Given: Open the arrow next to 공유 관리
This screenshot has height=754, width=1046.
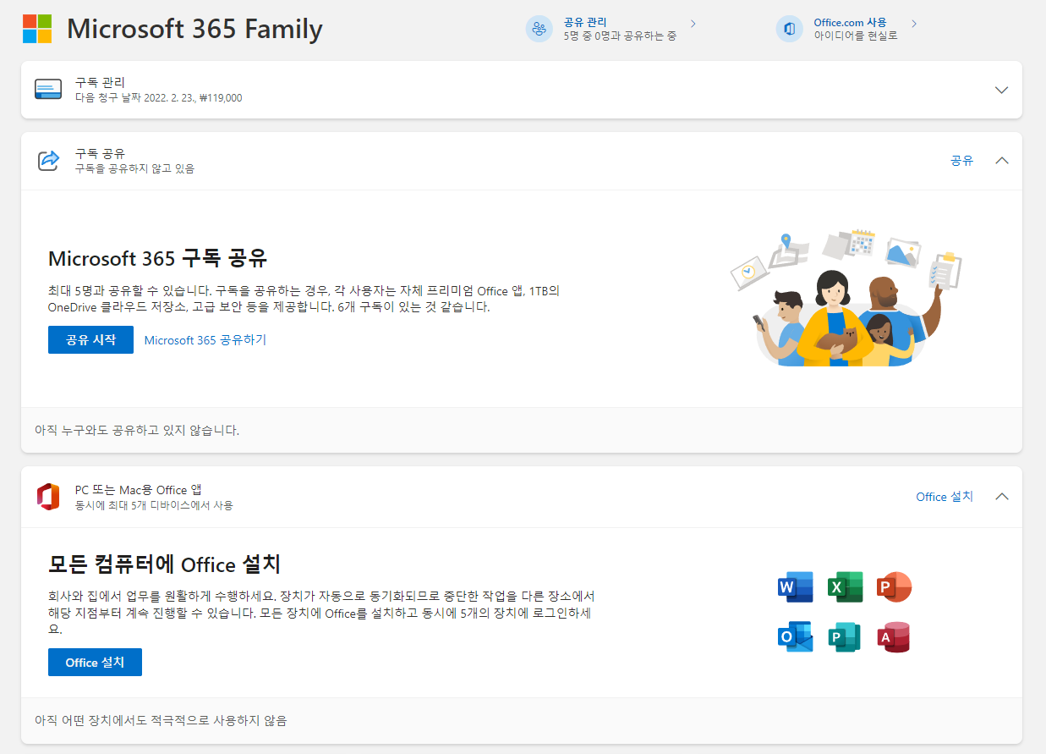Looking at the screenshot, I should pos(693,23).
